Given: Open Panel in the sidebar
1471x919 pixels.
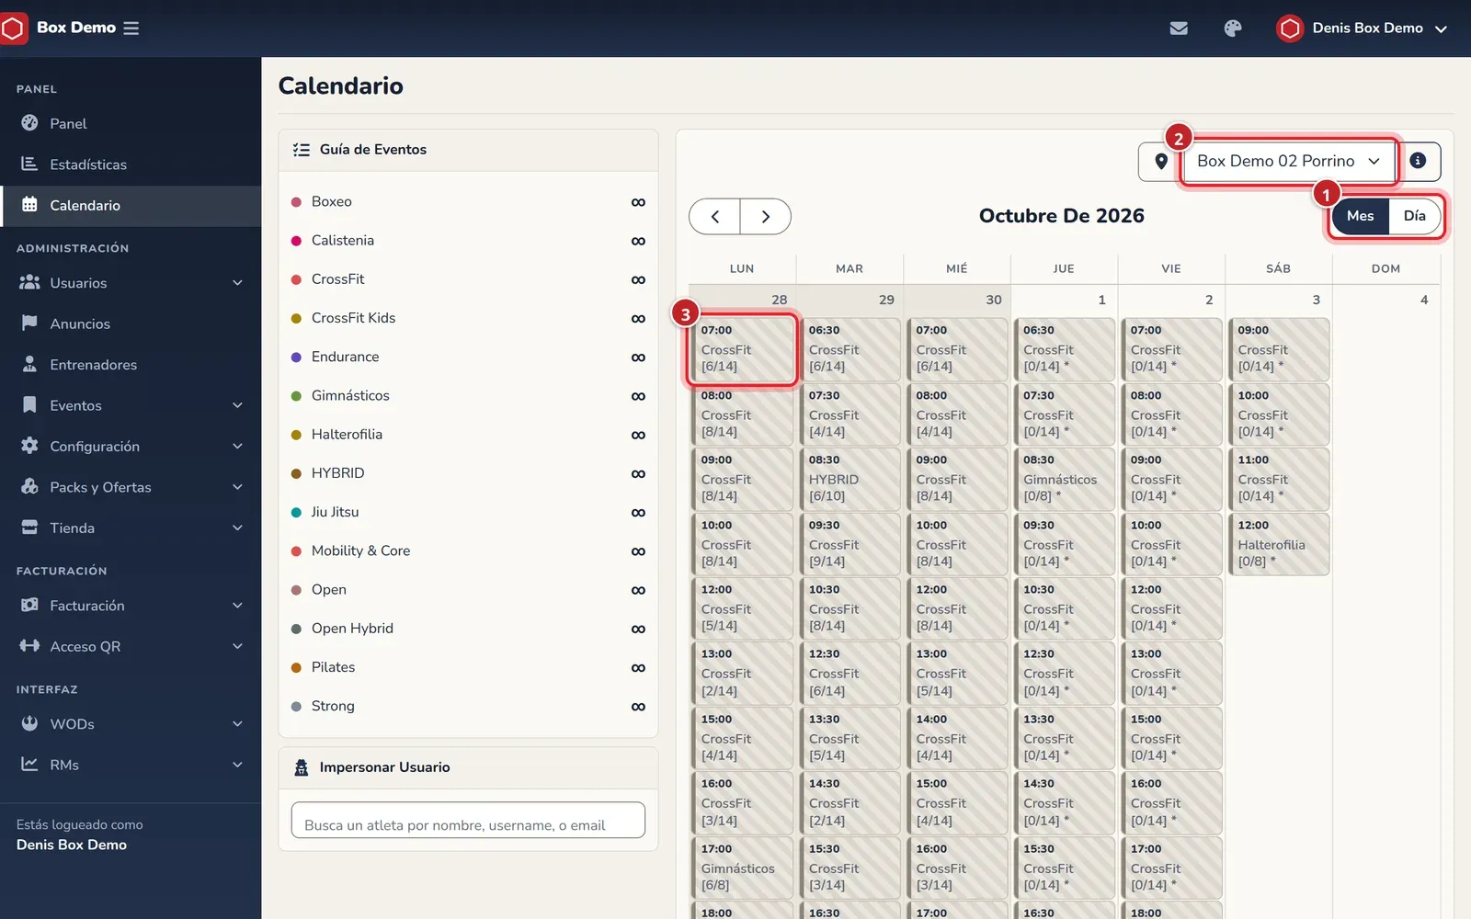Looking at the screenshot, I should [131, 124].
